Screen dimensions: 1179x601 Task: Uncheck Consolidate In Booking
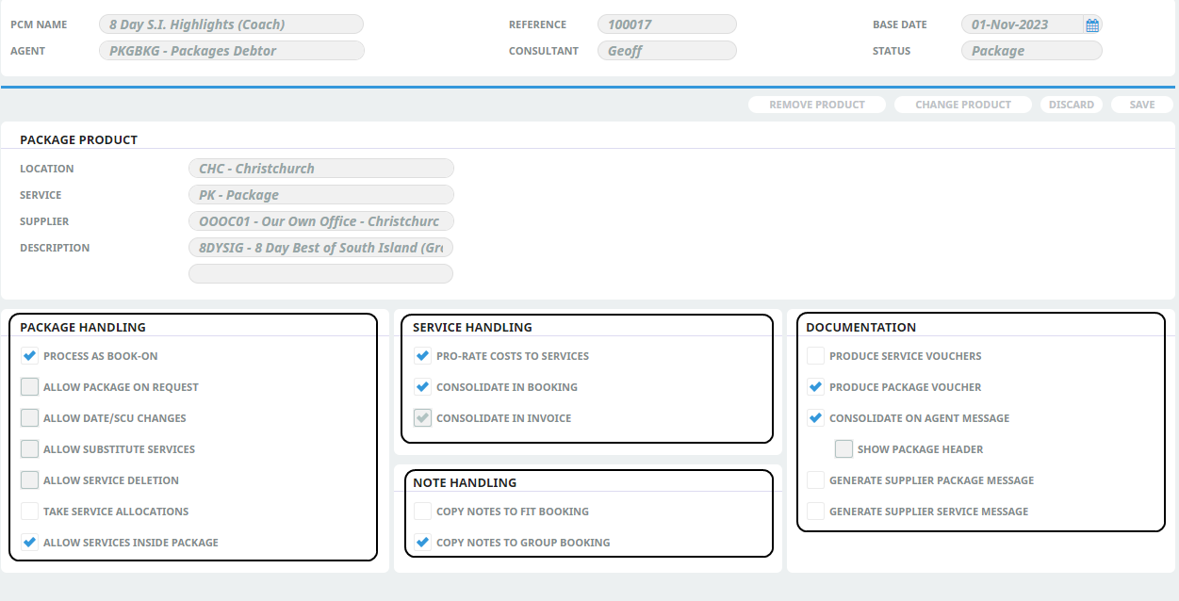[423, 387]
